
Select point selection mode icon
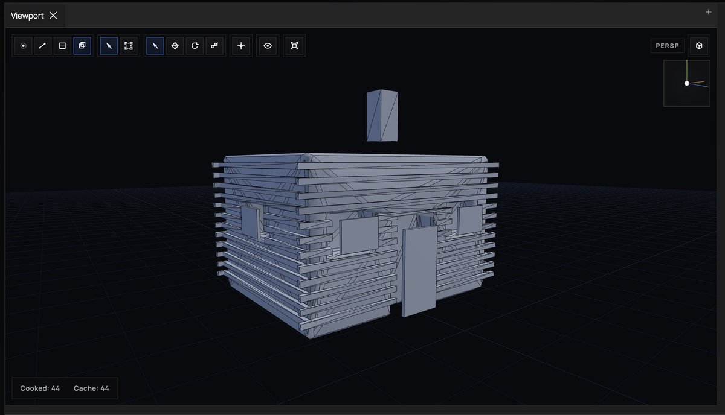point(24,46)
